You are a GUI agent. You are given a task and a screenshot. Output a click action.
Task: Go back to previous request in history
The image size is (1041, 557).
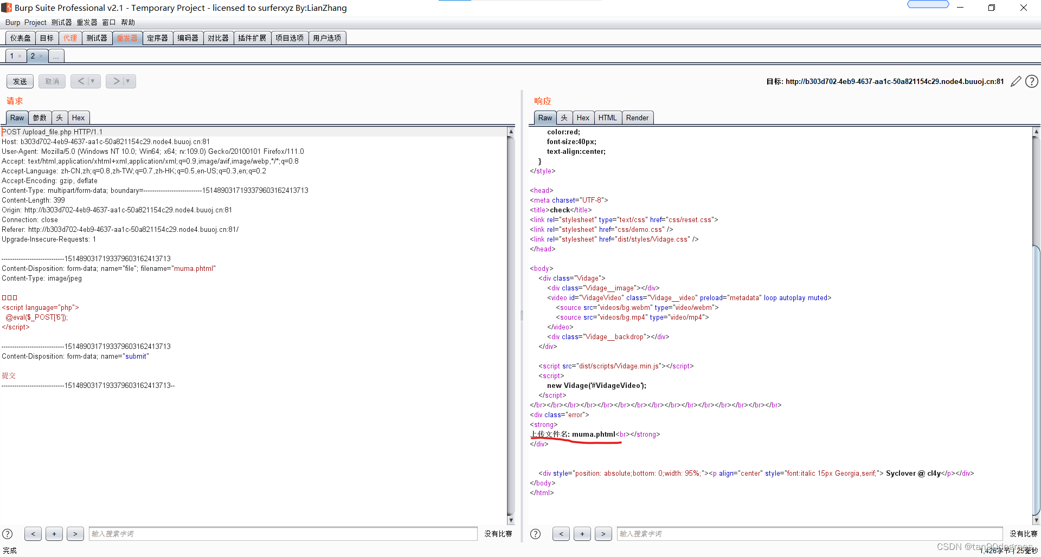tap(81, 81)
